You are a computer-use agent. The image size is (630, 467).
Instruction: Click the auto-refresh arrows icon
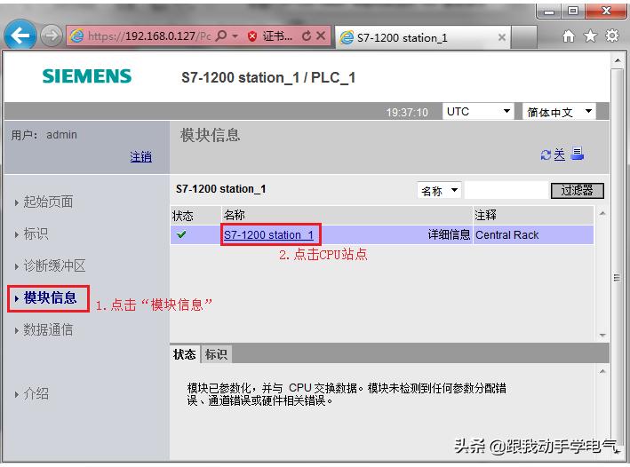(x=546, y=155)
